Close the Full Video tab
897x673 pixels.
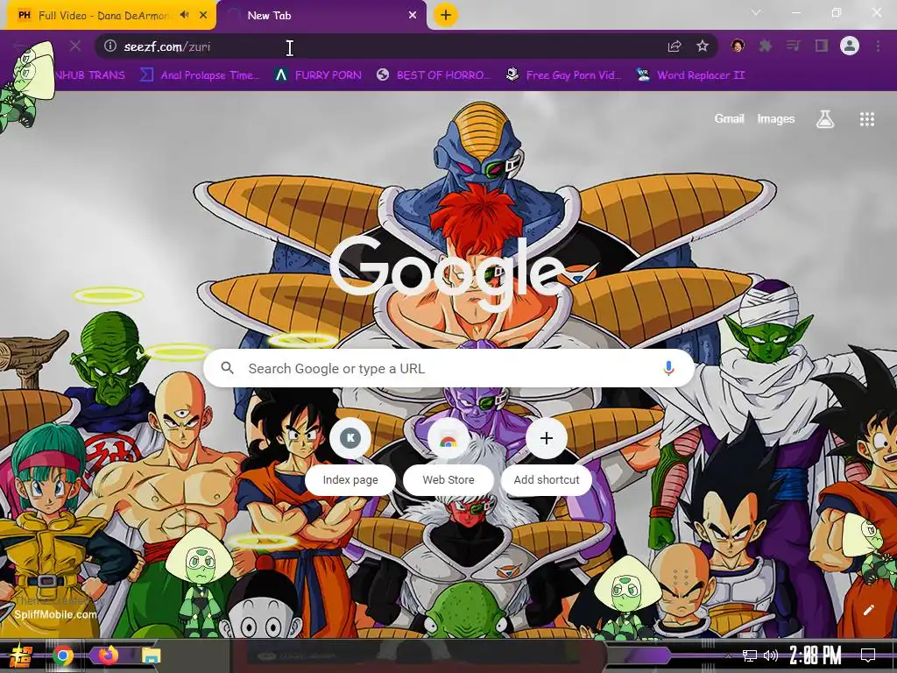[203, 16]
